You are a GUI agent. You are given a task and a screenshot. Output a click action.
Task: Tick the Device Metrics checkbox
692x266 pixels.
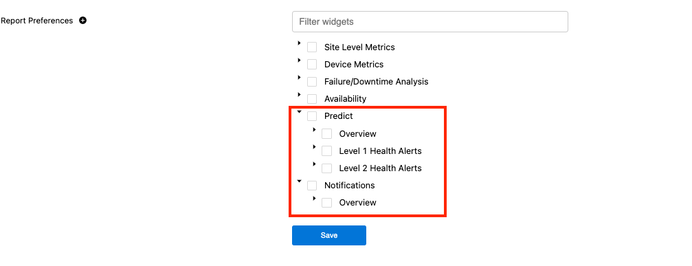click(x=312, y=65)
